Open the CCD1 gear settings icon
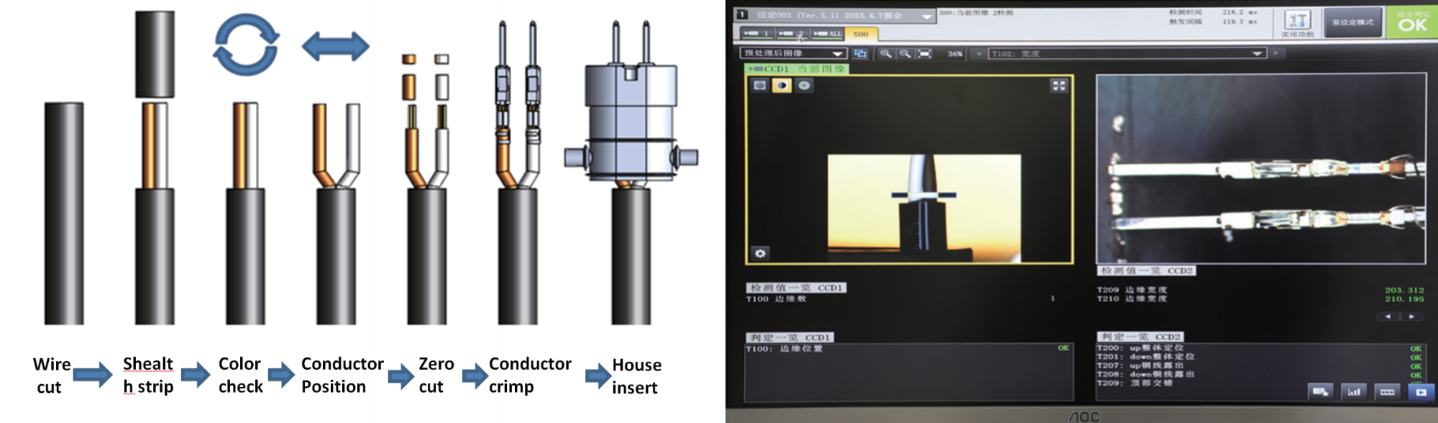Image resolution: width=1438 pixels, height=423 pixels. (760, 253)
